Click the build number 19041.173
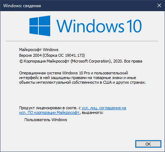 tap(74, 55)
